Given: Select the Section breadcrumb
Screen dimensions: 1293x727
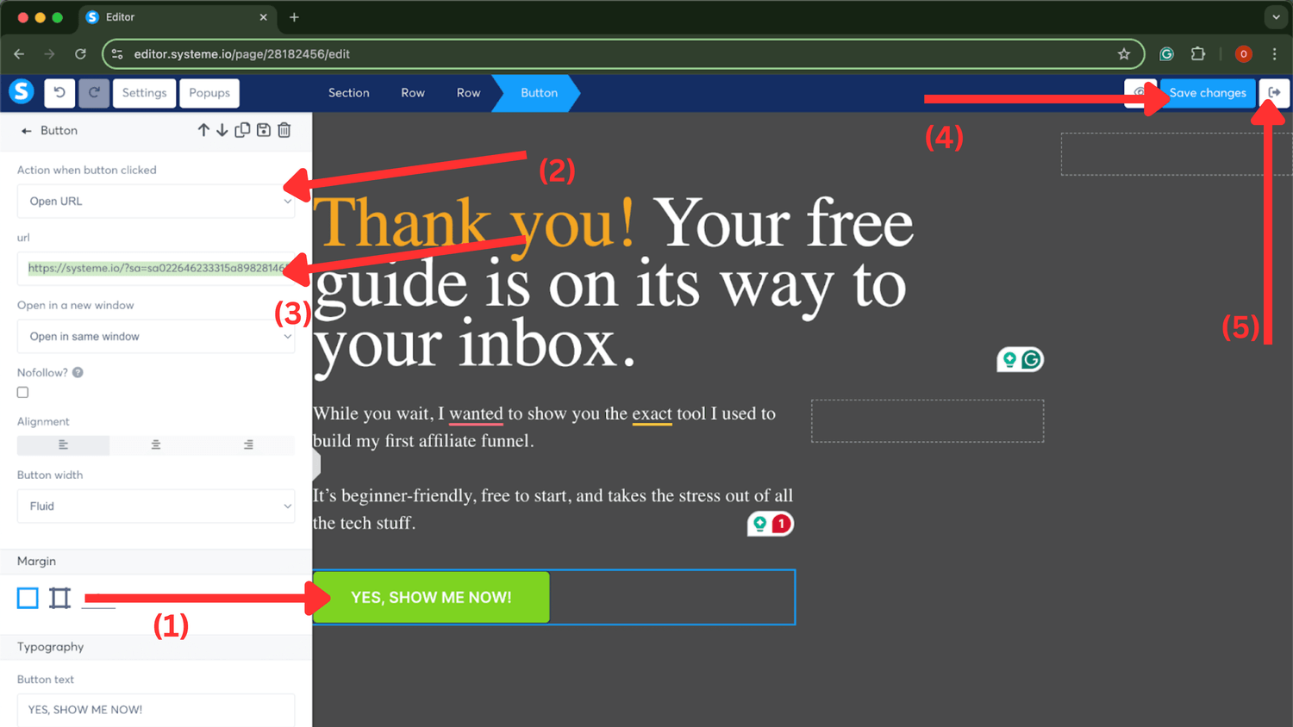Looking at the screenshot, I should pos(348,93).
